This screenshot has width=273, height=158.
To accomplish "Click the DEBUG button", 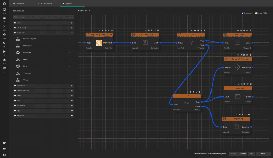I will (x=243, y=154).
